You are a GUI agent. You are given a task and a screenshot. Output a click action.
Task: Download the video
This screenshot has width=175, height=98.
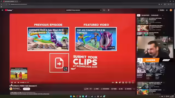[105, 89]
